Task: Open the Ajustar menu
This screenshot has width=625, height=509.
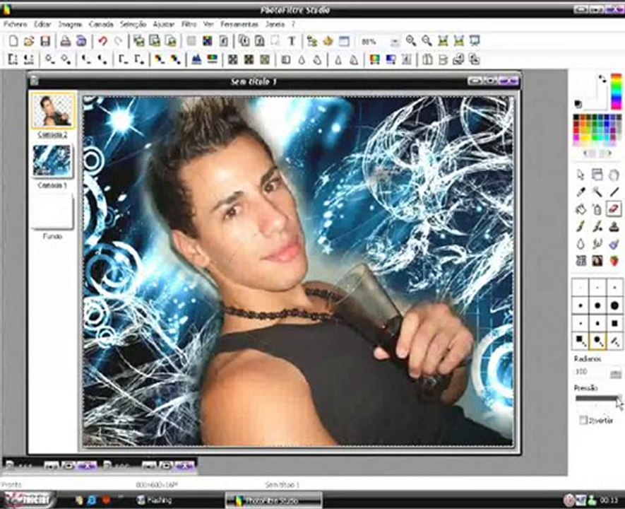Action: pos(164,24)
